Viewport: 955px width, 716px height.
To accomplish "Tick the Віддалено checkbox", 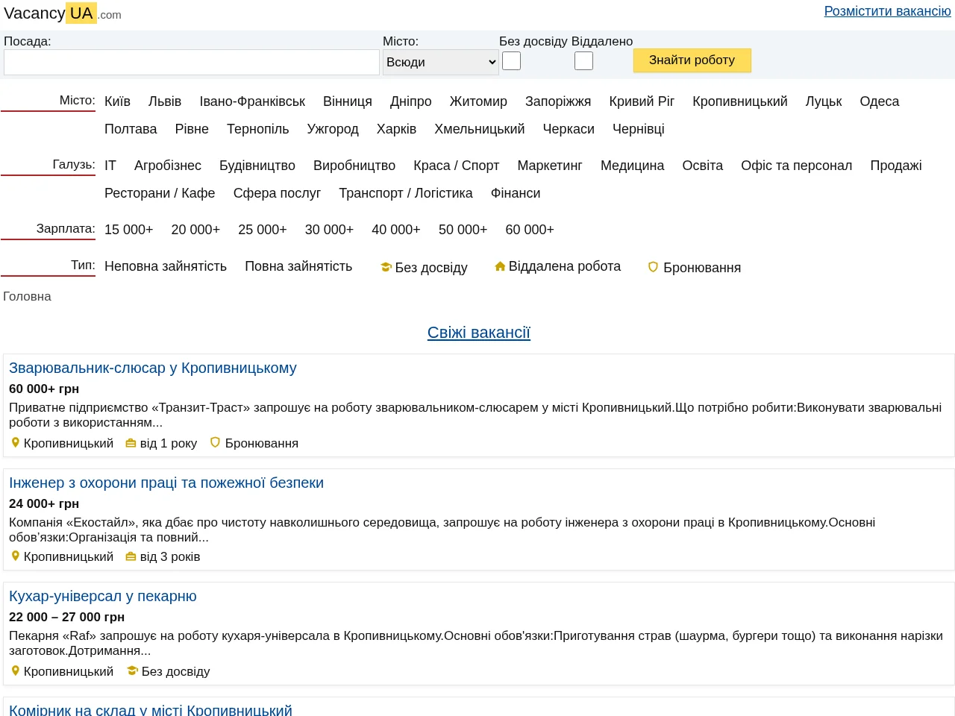I will click(x=583, y=61).
